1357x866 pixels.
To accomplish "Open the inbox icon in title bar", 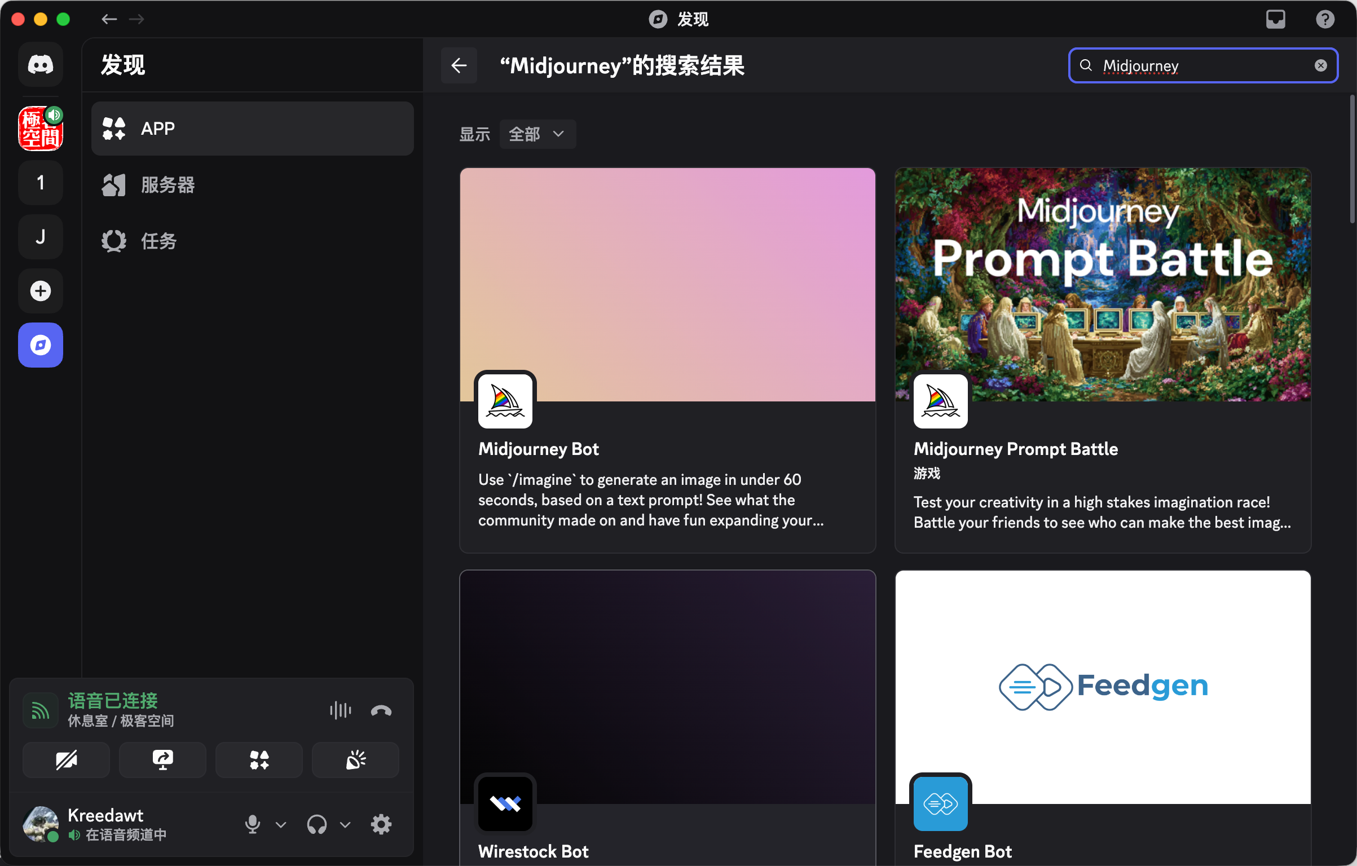I will 1275,19.
